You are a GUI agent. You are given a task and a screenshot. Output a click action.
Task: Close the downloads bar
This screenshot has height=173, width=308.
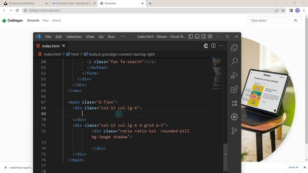(305, 167)
